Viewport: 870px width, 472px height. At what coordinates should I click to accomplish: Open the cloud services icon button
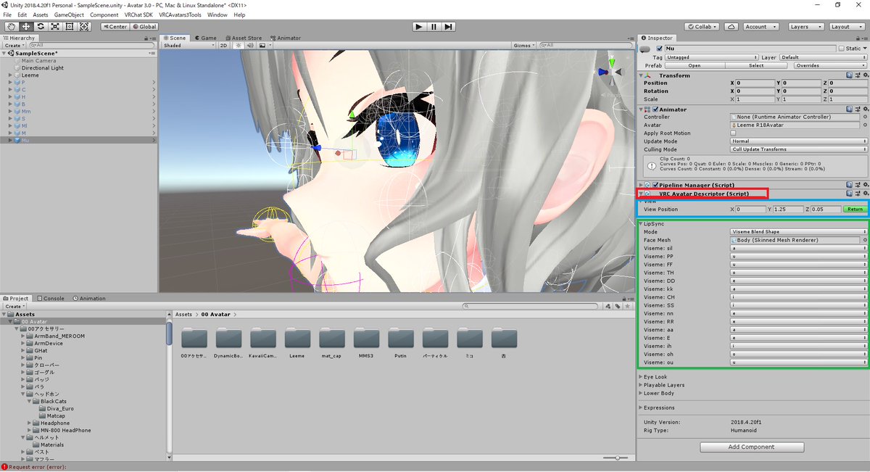[x=732, y=26]
